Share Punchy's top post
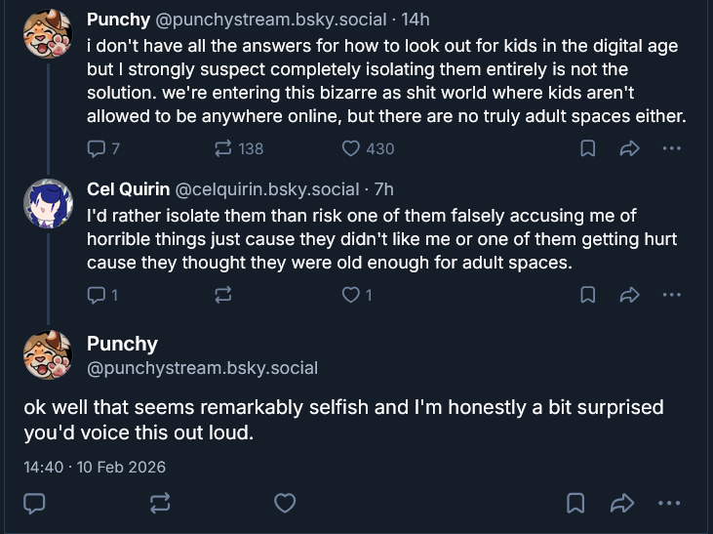Screen dimensions: 713x534 coord(629,148)
